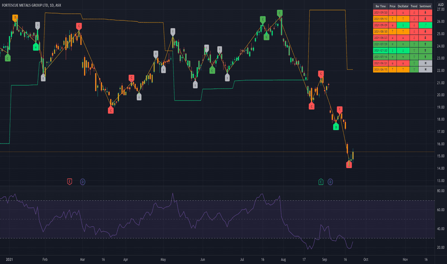447x264 pixels.
Task: Click the 2021/09/13 table row date
Action: 381,19
